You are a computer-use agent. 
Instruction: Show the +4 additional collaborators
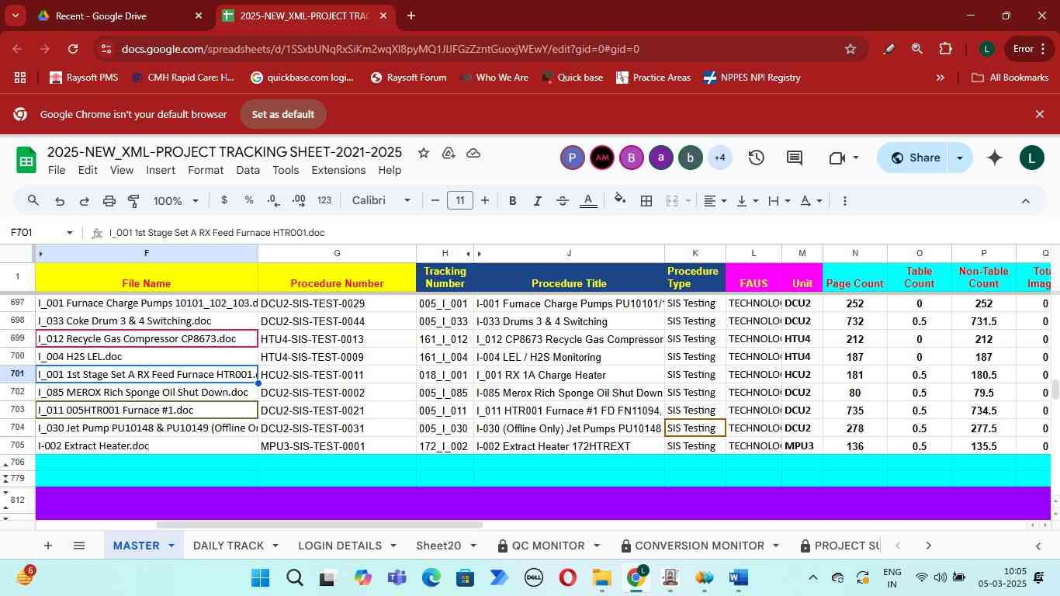719,158
